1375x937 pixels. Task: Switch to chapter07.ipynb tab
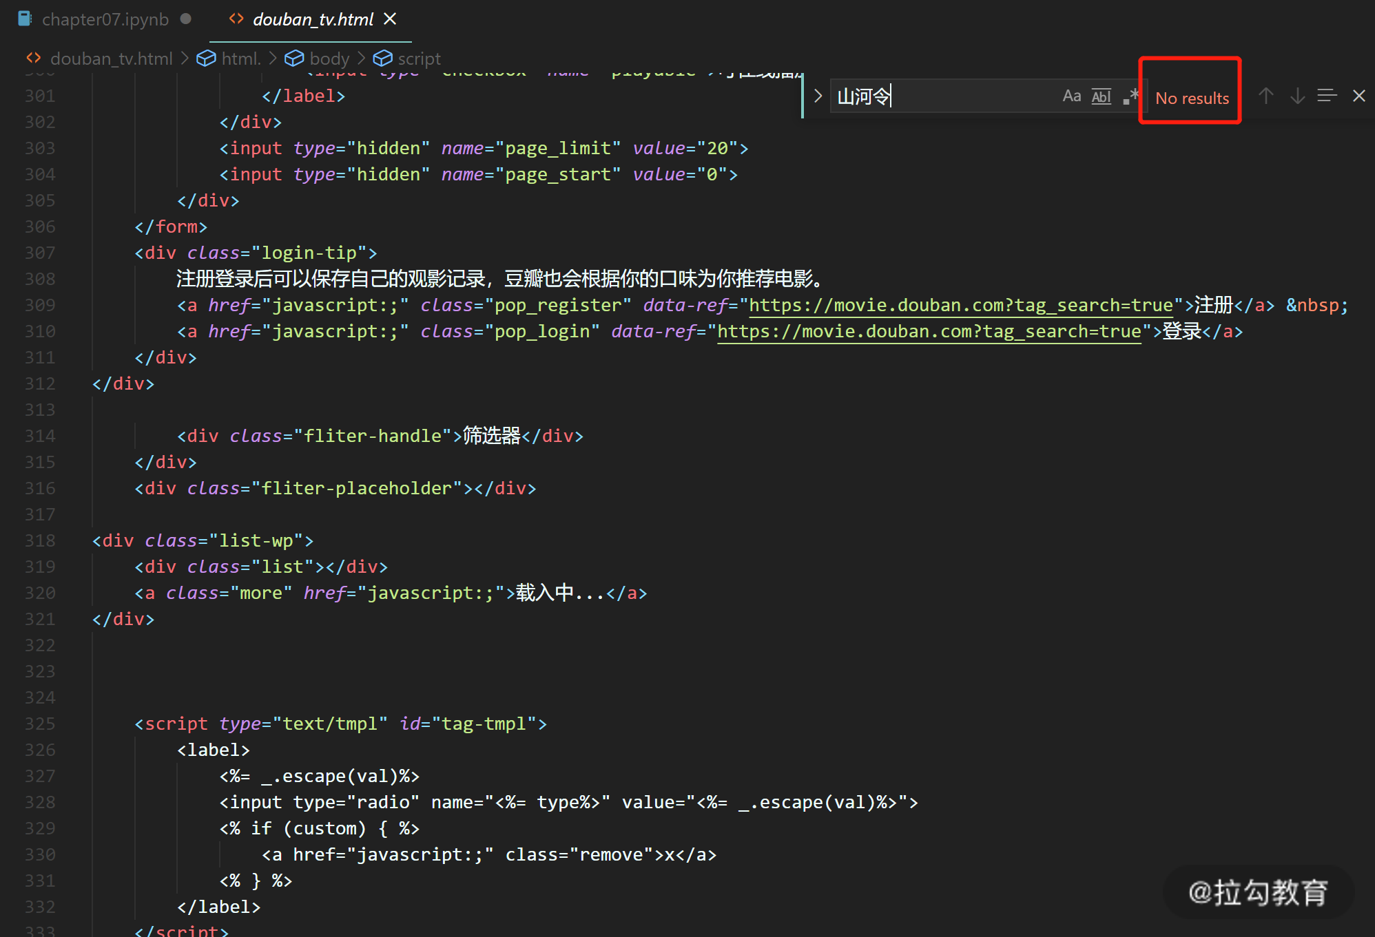pyautogui.click(x=105, y=19)
